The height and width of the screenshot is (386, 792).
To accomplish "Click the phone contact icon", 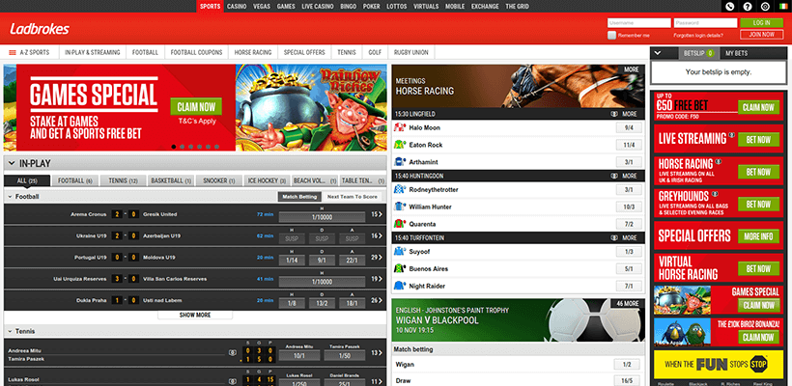I will coord(729,6).
